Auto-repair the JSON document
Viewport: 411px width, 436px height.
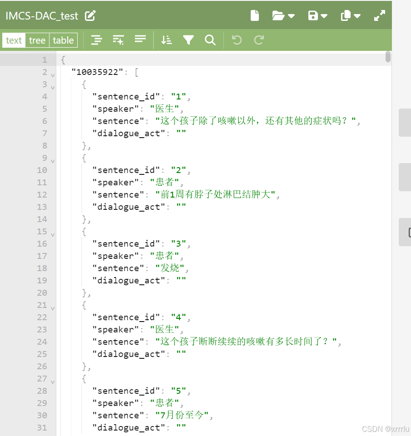(119, 40)
